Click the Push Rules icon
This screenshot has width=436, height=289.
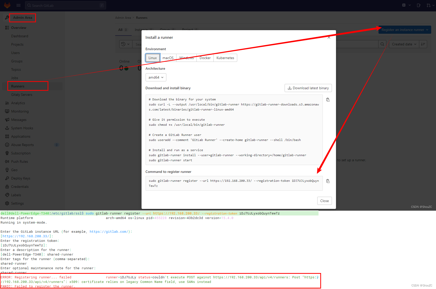pyautogui.click(x=7, y=161)
